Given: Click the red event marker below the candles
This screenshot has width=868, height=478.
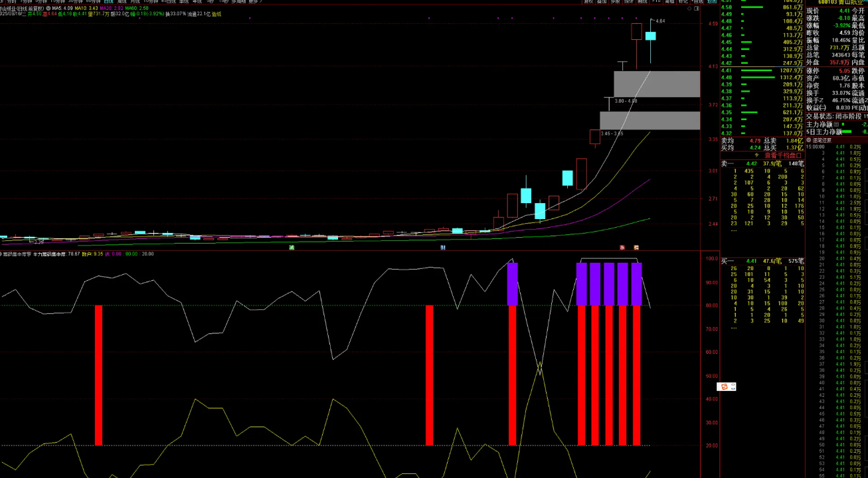Looking at the screenshot, I should point(622,247).
